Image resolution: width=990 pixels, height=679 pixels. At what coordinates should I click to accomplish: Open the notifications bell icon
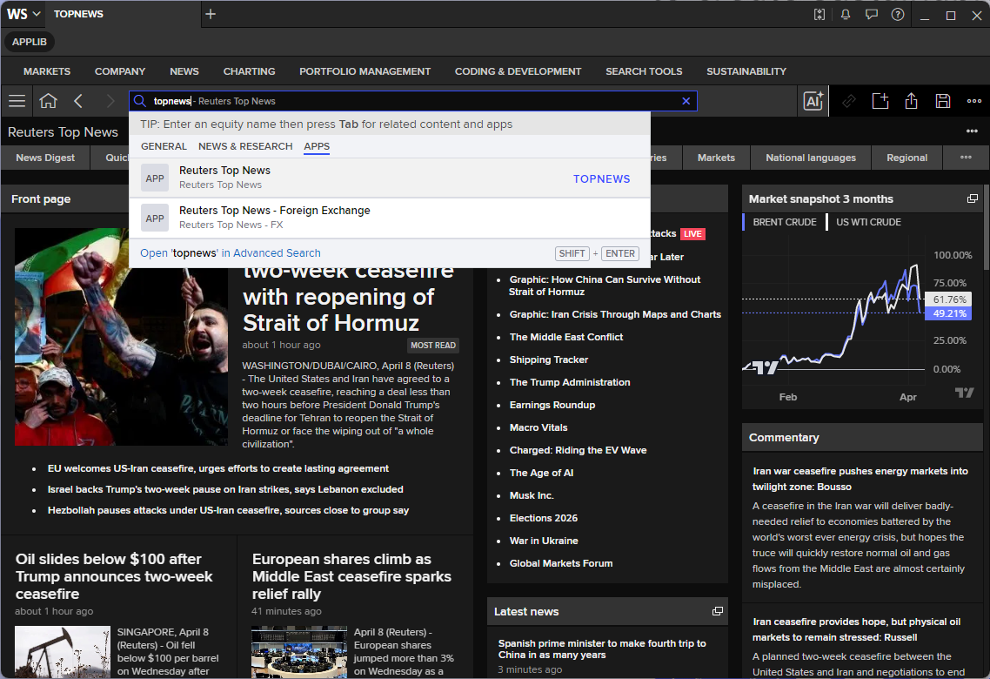pyautogui.click(x=846, y=15)
